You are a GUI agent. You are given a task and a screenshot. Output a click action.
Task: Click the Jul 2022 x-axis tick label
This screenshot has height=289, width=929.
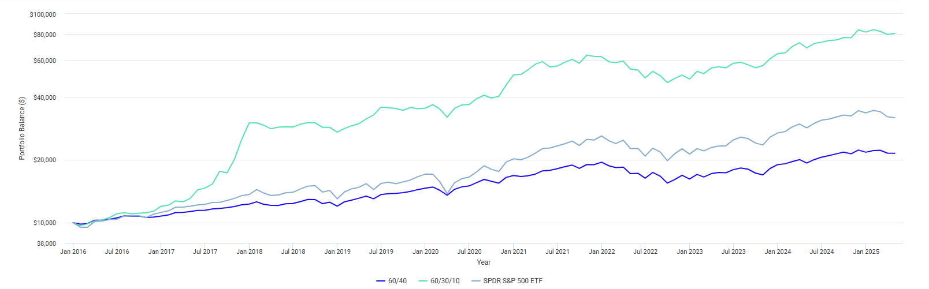[645, 252]
